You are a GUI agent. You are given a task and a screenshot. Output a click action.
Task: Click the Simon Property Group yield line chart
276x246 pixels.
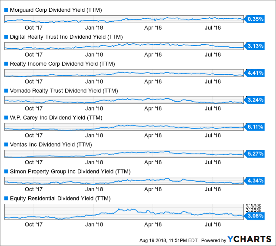pos(124,181)
